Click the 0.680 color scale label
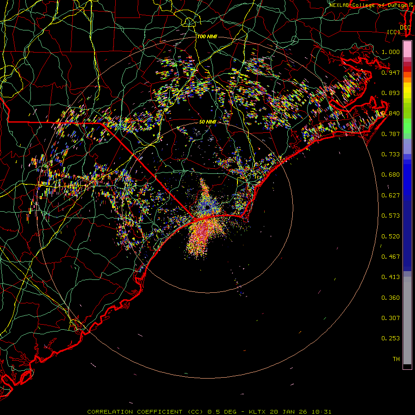The width and height of the screenshot is (415, 415). [x=391, y=175]
